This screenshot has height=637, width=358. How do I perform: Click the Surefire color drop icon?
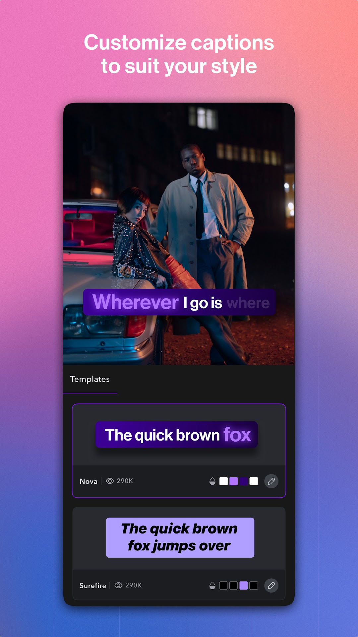[x=212, y=586]
